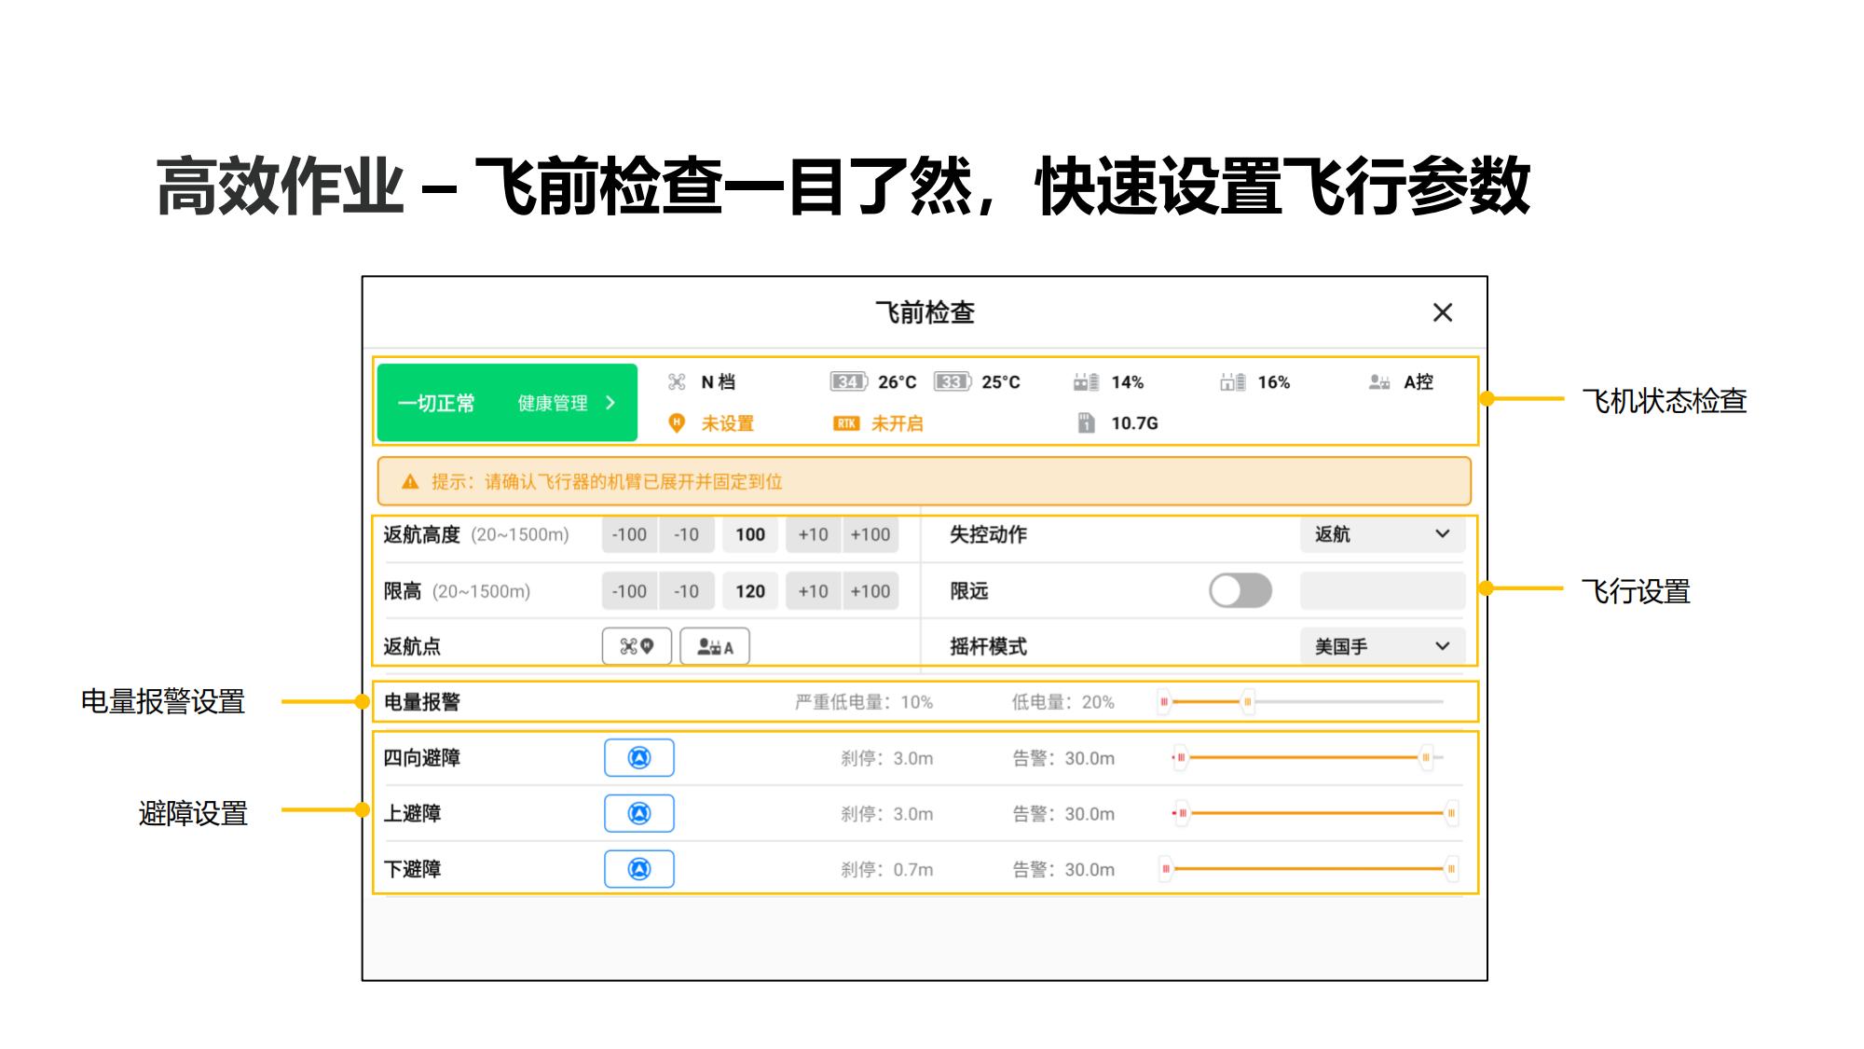Open the 失控动作 返航 dropdown
1864x1049 pixels.
tap(1382, 534)
